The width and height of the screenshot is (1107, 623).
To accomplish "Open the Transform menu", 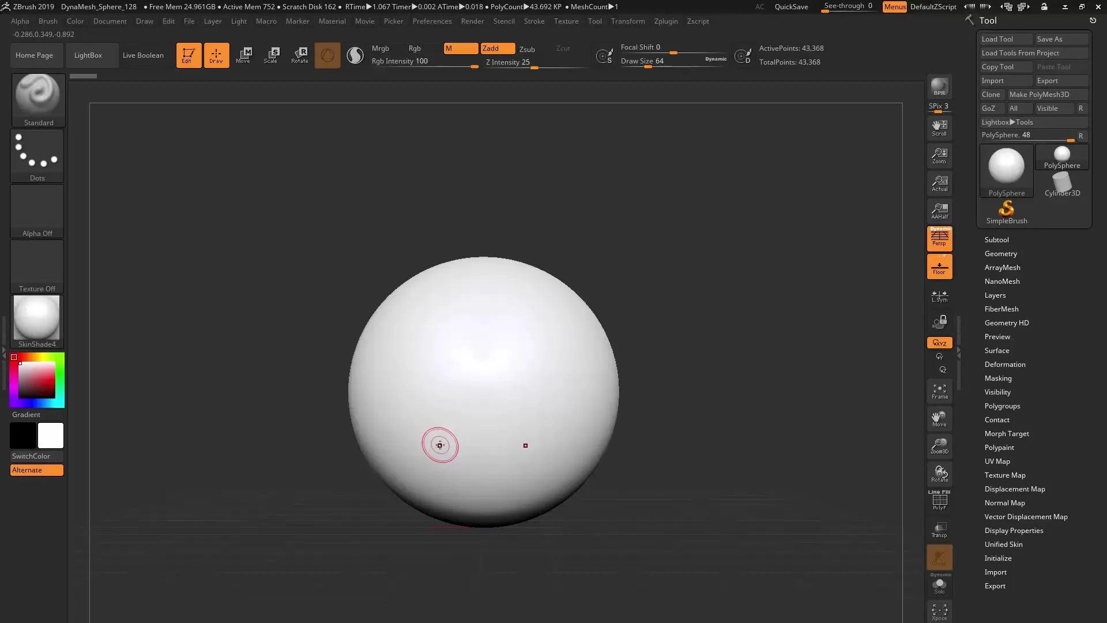I will (628, 21).
